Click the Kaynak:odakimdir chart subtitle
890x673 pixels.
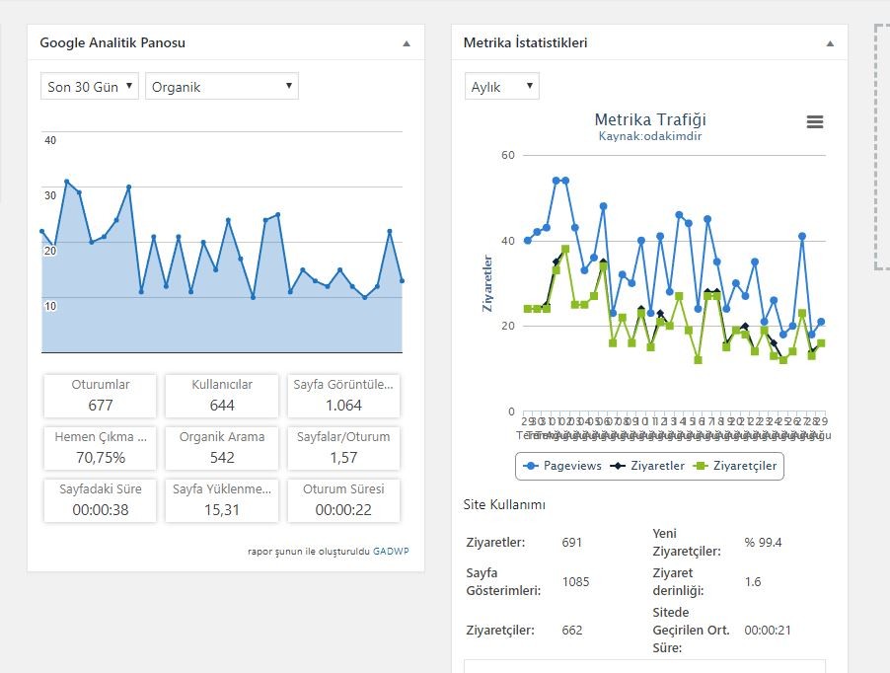[650, 136]
